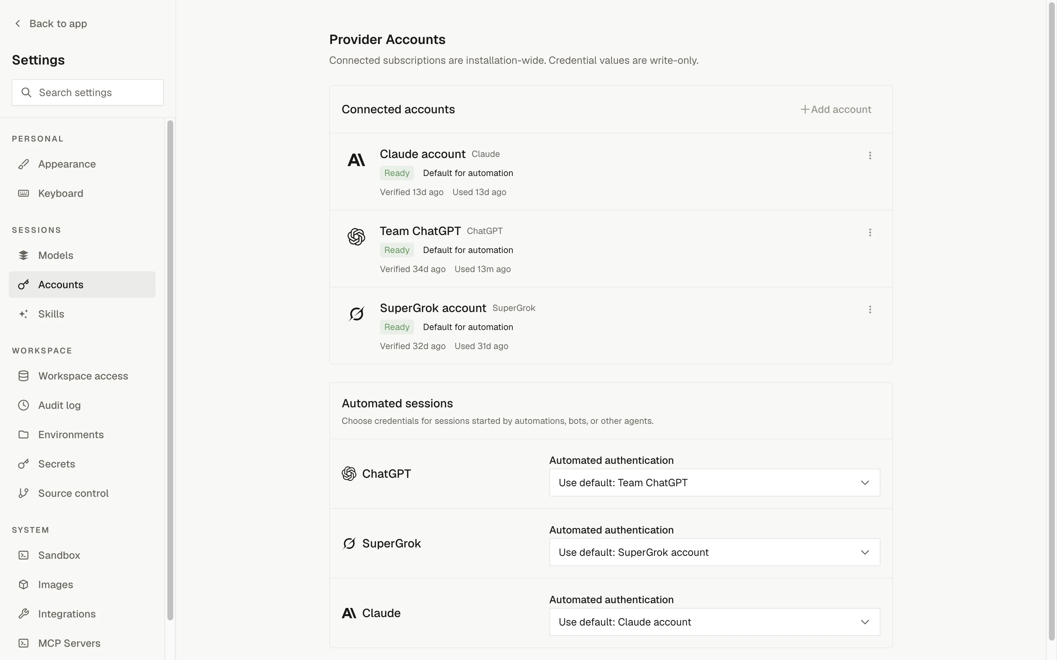Click the Workspace access database icon

click(23, 376)
